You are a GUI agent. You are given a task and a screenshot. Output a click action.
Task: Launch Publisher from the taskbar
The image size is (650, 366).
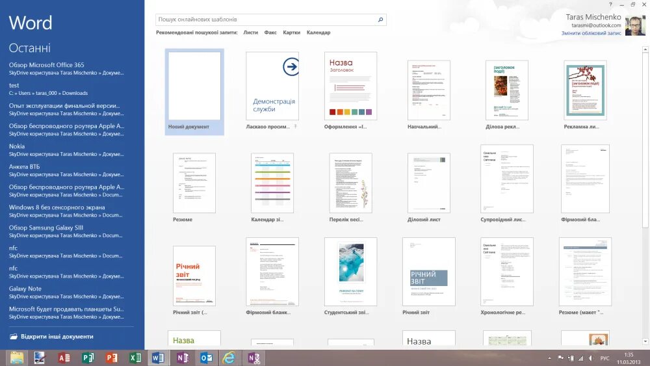(88, 358)
